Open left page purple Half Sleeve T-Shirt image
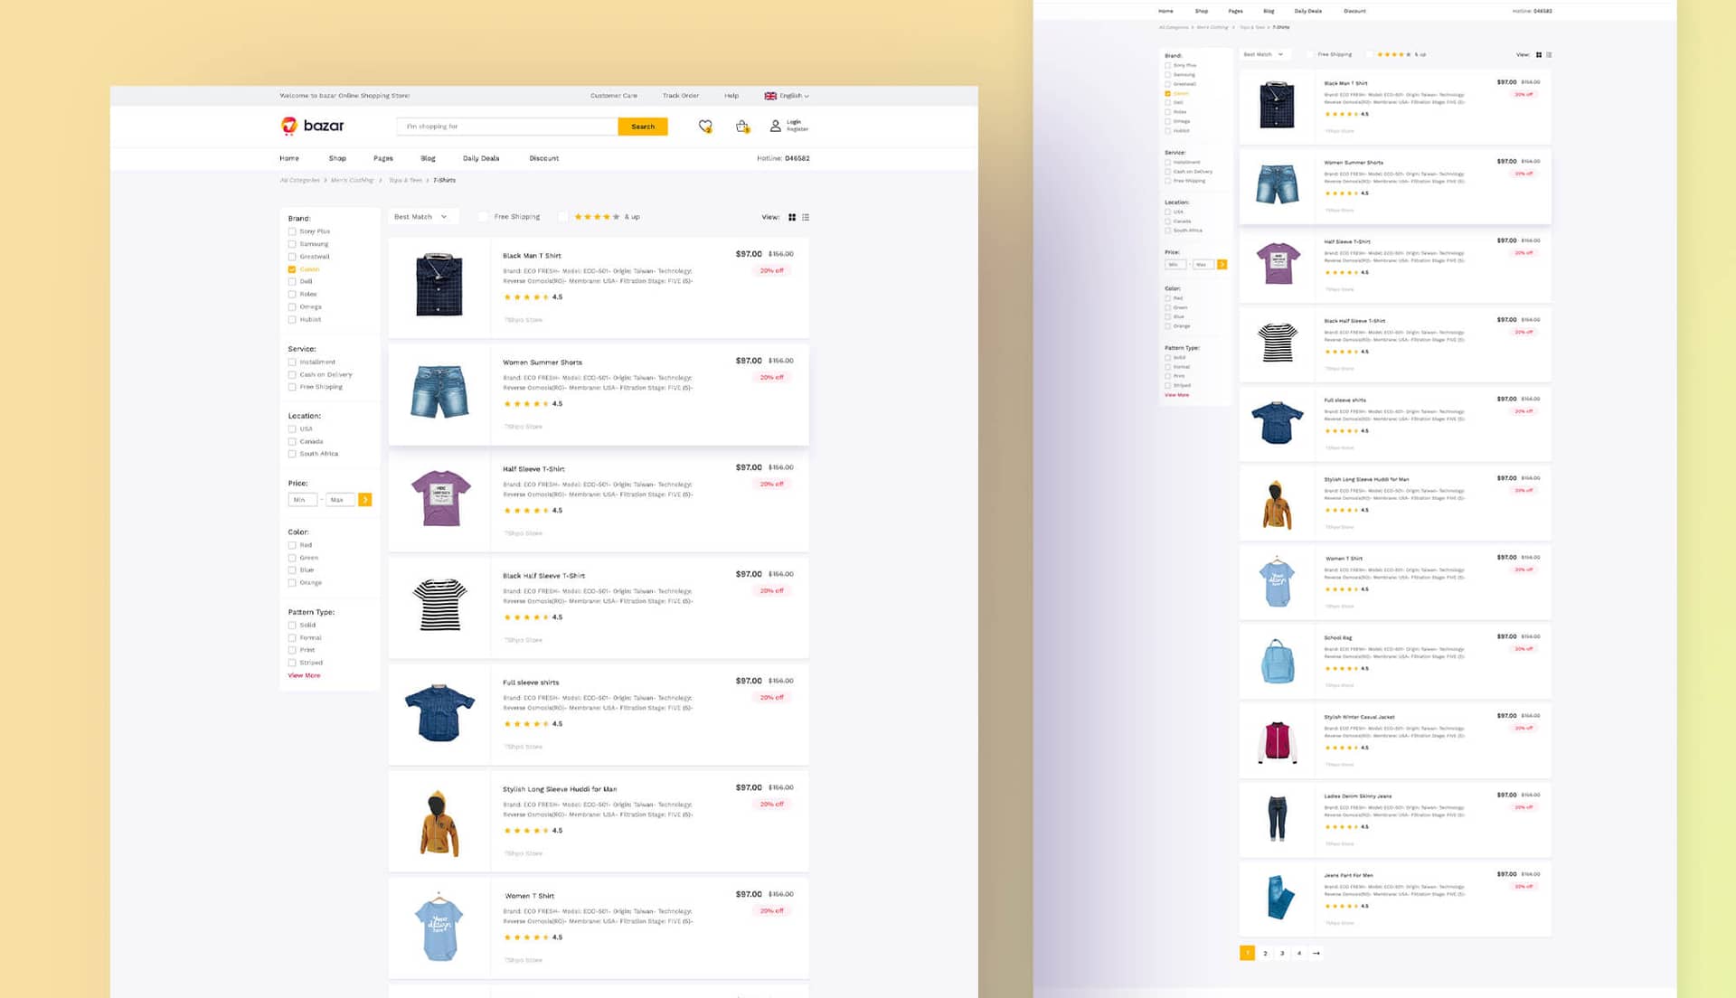The height and width of the screenshot is (998, 1736). click(440, 498)
